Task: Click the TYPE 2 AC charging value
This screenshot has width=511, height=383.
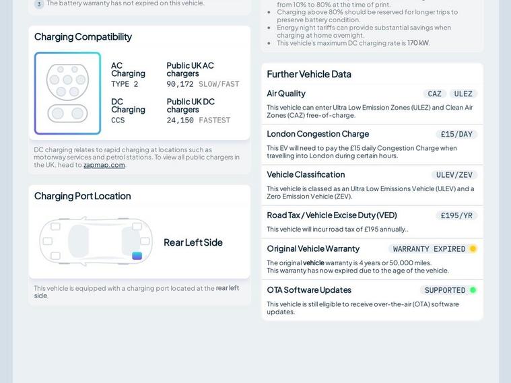Action: (x=125, y=85)
